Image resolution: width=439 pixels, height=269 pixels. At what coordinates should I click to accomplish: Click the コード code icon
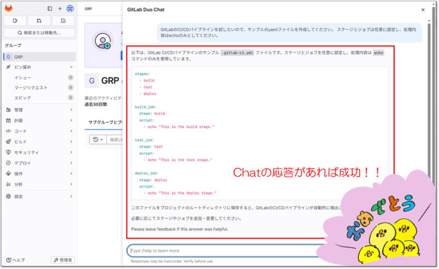pyautogui.click(x=8, y=131)
